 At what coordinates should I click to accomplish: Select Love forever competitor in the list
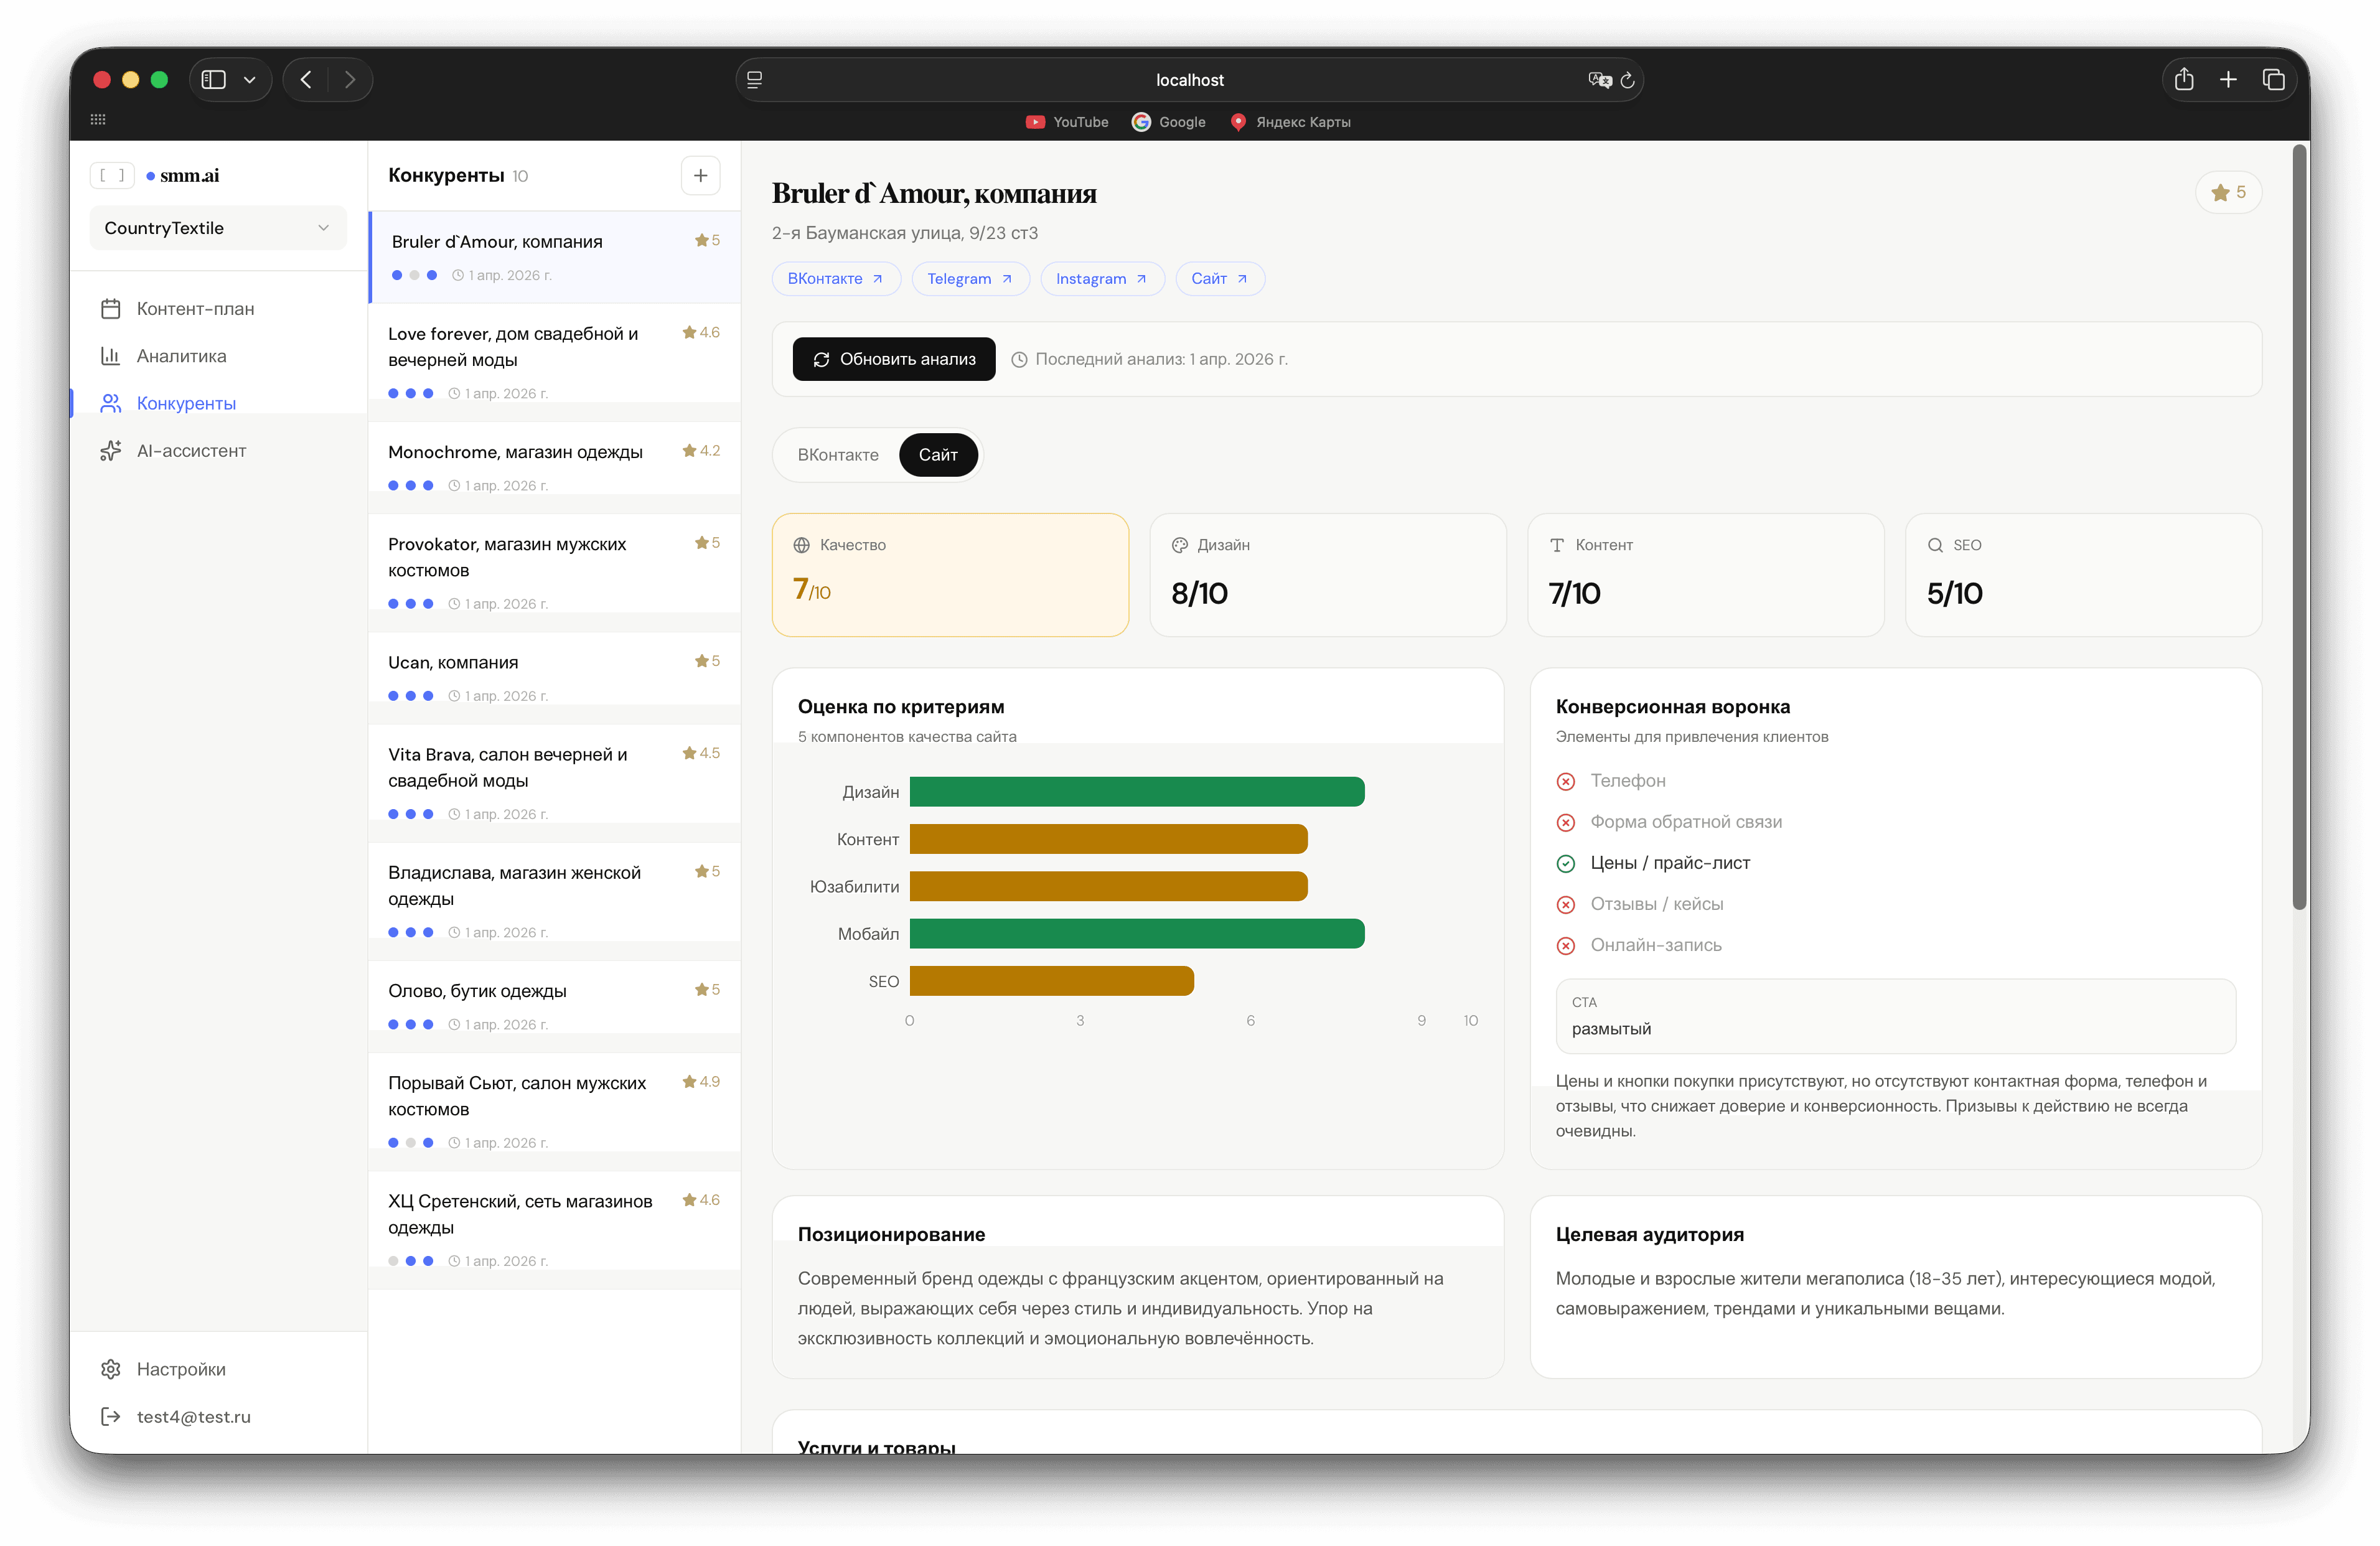[x=555, y=362]
